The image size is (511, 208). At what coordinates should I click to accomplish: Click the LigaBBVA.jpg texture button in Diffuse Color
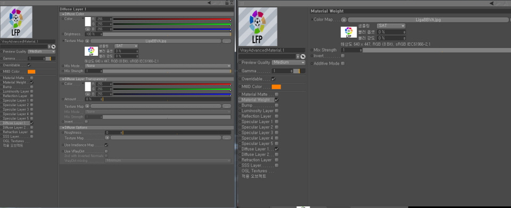(x=156, y=41)
